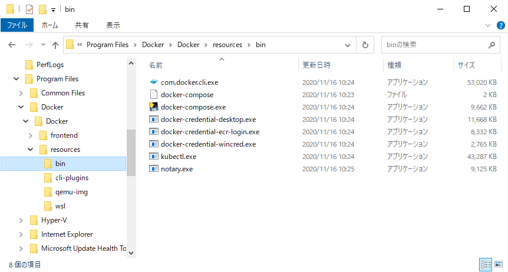Click the 2020/11/16 10:25 date cell
Screen dimensions: 508x272
coord(328,169)
